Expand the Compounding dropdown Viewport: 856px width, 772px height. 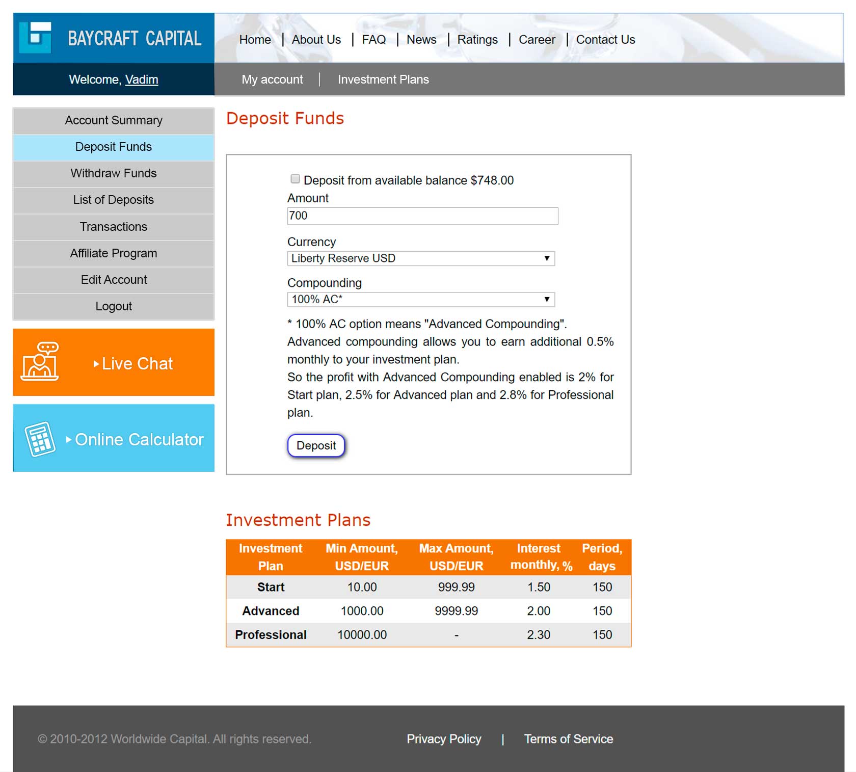420,299
